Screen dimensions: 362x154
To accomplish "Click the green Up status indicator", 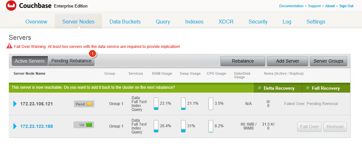I will (x=89, y=125).
